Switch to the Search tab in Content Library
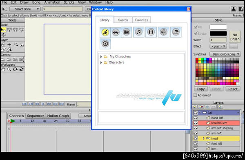The height and width of the screenshot is (160, 245). click(123, 20)
